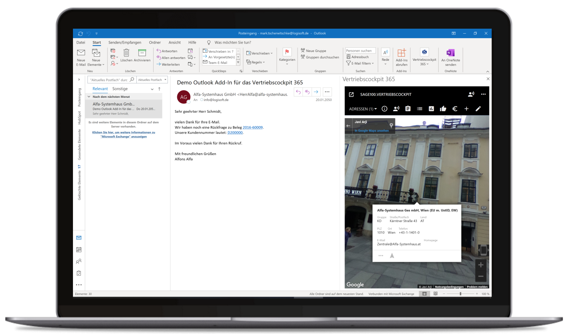Open the Hilfe tab
This screenshot has width=573, height=334.
click(x=192, y=42)
